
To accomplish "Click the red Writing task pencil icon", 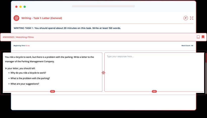I will [x=16, y=18].
